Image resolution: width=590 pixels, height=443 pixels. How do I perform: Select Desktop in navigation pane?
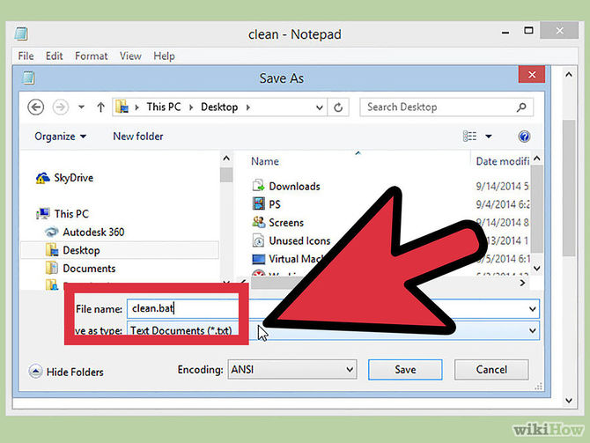point(120,250)
